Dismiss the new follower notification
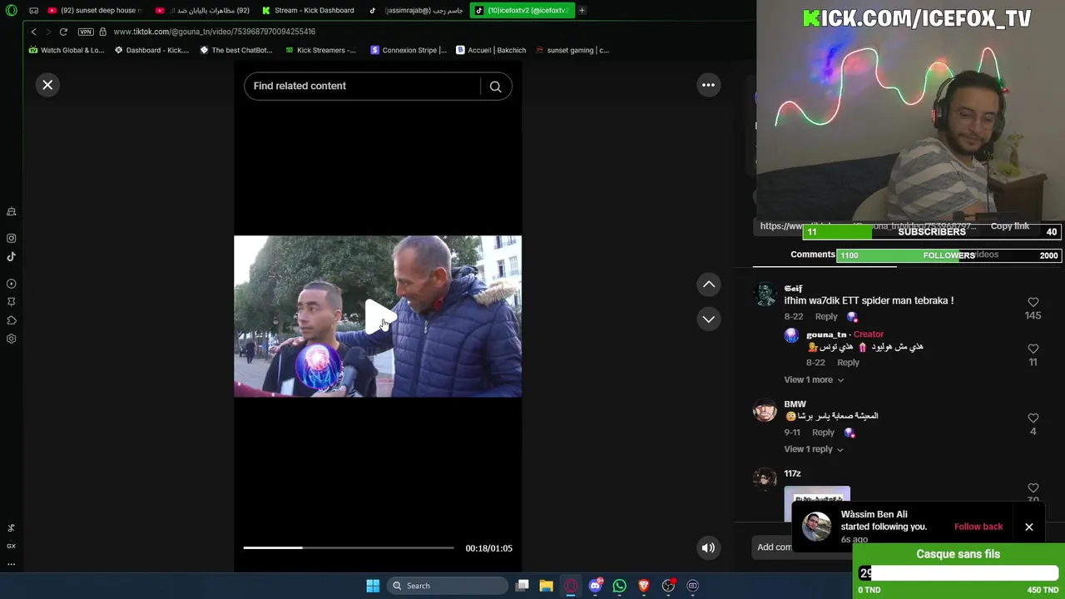This screenshot has width=1065, height=599. [x=1029, y=527]
